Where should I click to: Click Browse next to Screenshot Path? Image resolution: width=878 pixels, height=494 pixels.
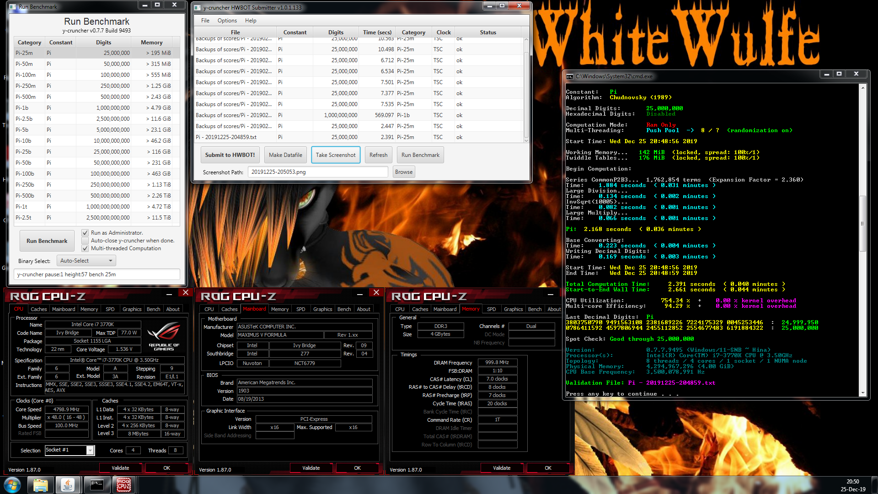(404, 172)
